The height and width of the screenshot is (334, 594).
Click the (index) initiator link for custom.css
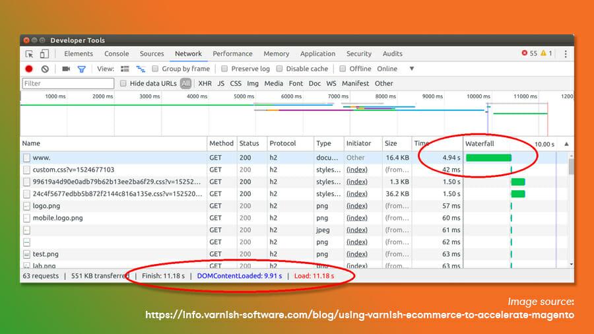point(356,170)
